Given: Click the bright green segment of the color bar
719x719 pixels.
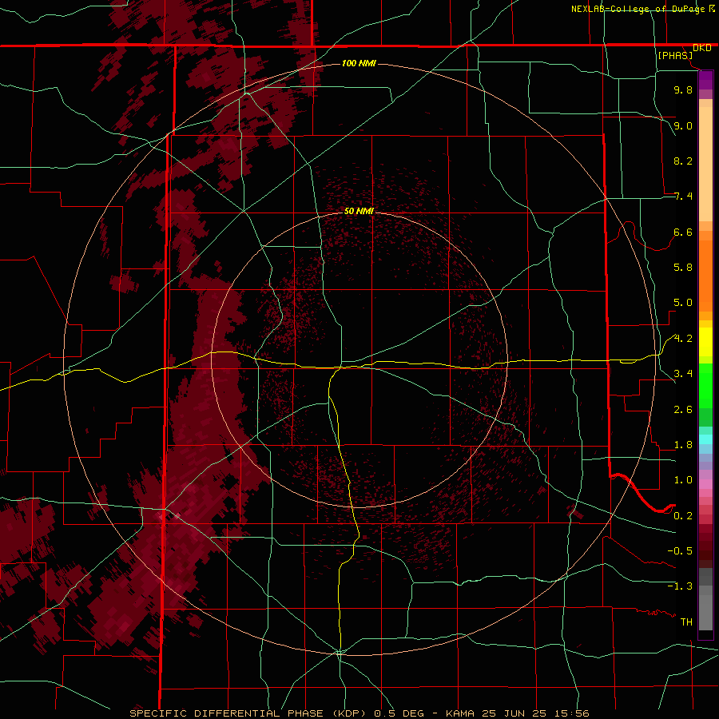Looking at the screenshot, I should click(705, 385).
